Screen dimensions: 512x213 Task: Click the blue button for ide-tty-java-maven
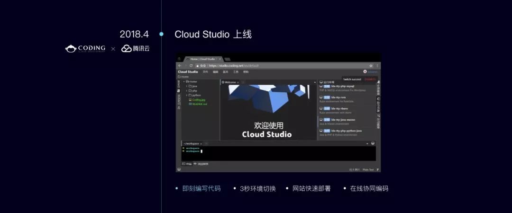coord(327,120)
